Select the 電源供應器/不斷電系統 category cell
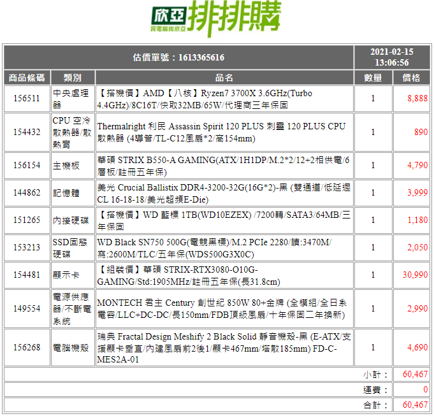Screen dimensions: 434x416 point(73,308)
